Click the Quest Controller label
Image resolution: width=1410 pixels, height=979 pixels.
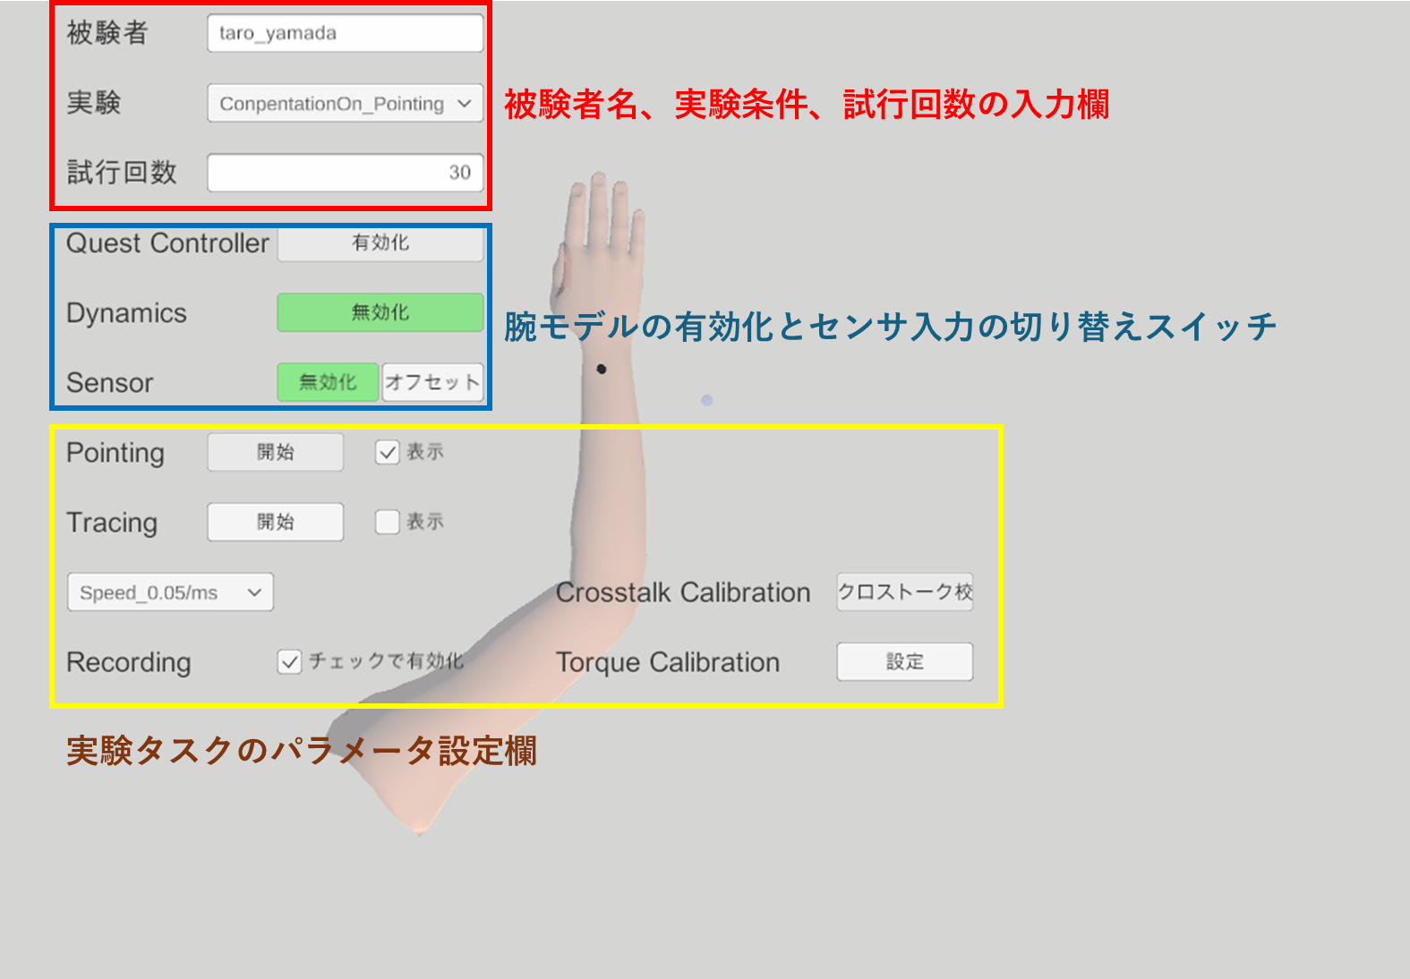(167, 243)
